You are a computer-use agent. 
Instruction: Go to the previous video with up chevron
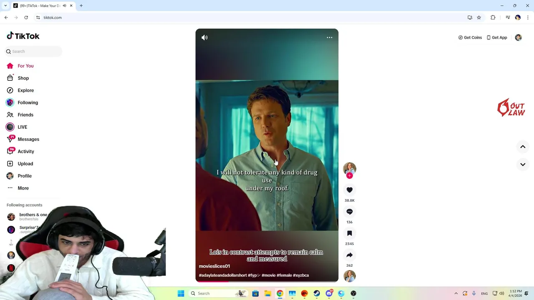tap(523, 147)
